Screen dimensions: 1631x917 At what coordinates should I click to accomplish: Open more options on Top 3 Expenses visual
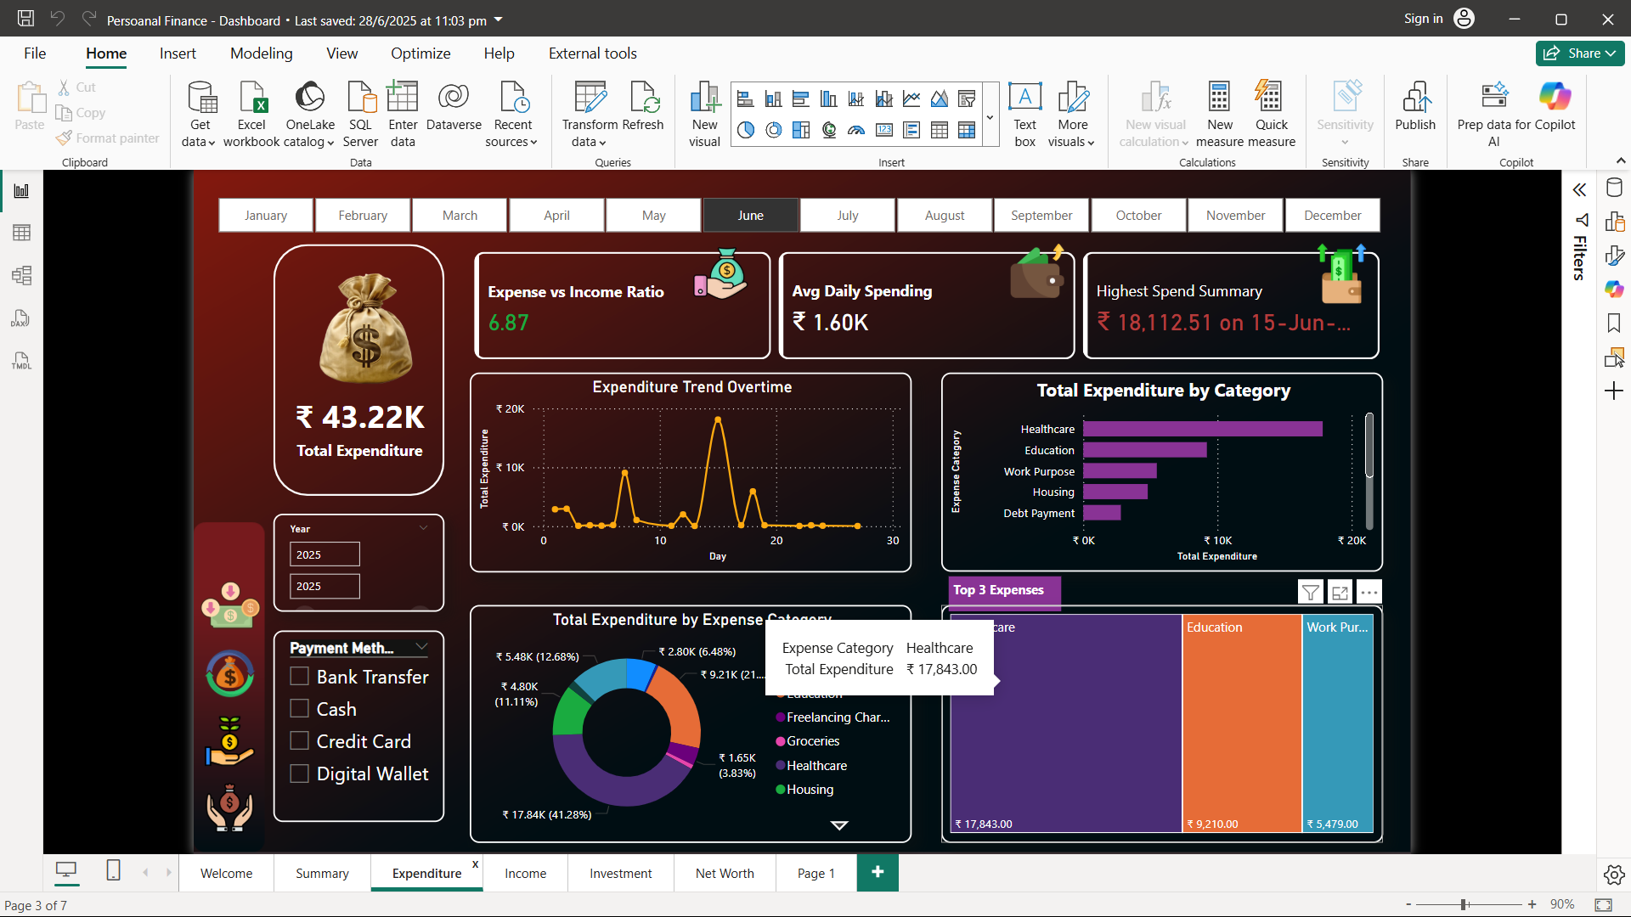(1369, 592)
